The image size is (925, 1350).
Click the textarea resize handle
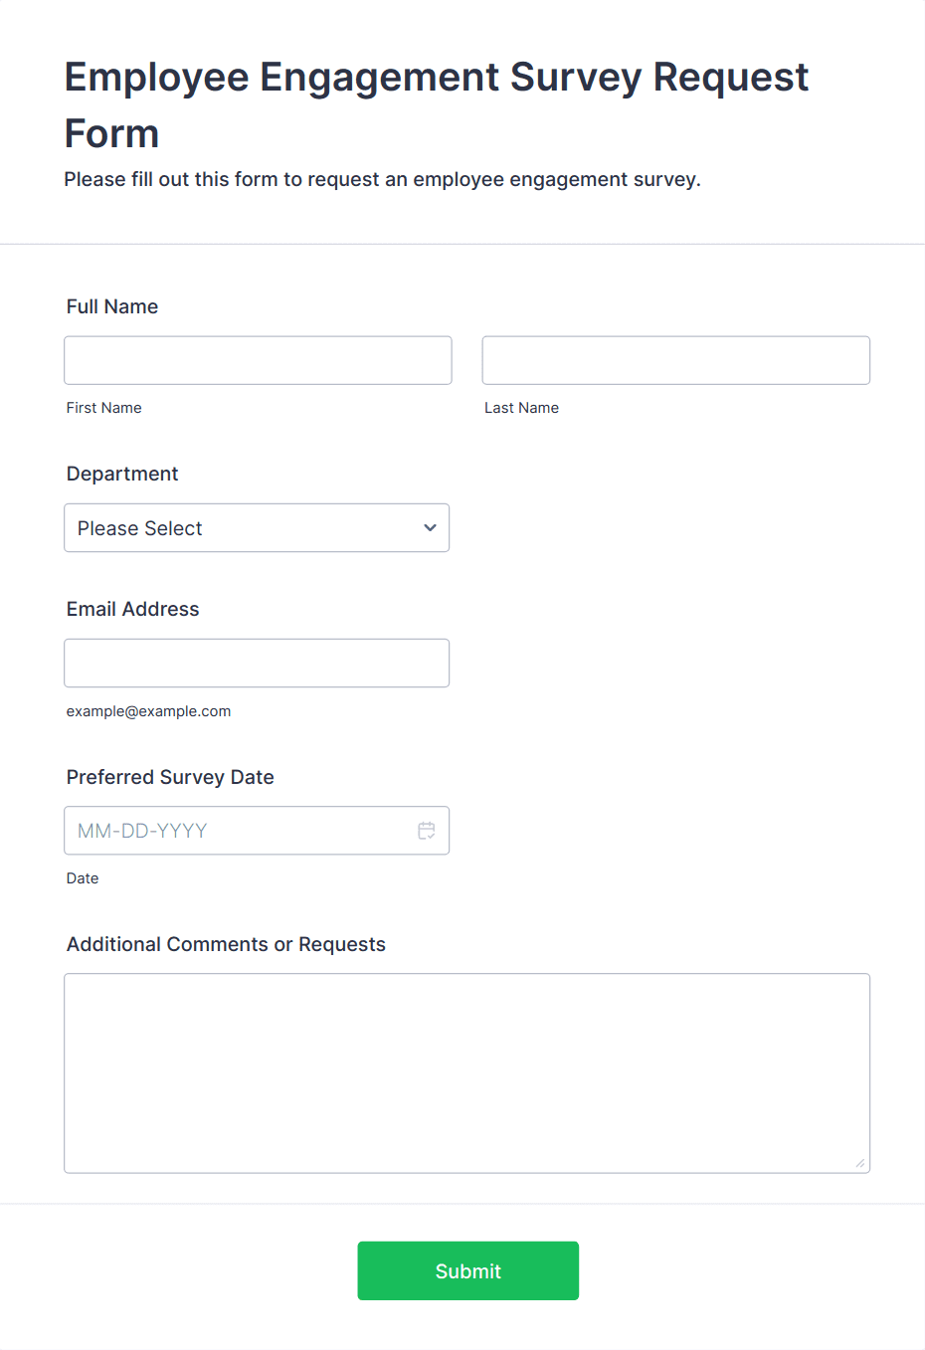pyautogui.click(x=860, y=1163)
